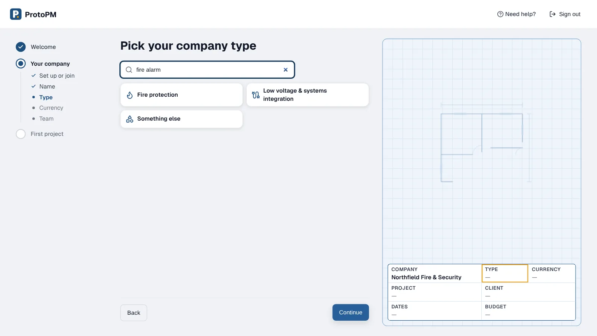Click the CLIENT cell in summary
Screen dimensions: 597x336
pyautogui.click(x=528, y=292)
